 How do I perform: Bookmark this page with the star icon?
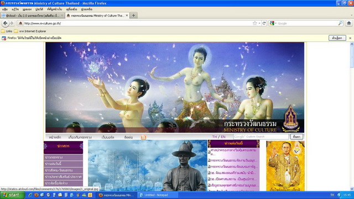click(x=255, y=23)
